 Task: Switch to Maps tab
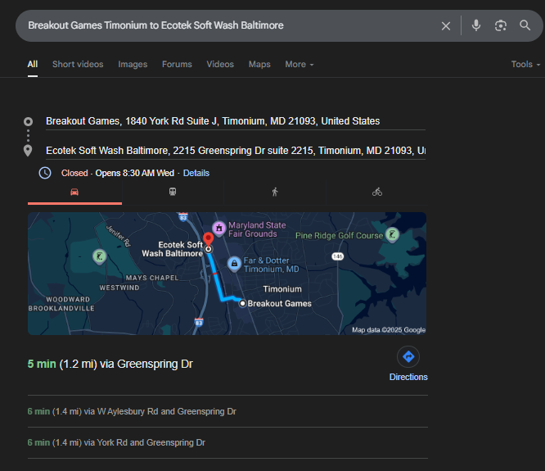tap(259, 65)
